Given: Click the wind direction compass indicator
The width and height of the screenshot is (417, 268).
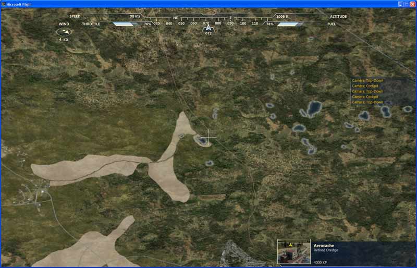Looking at the screenshot, I should (64, 32).
